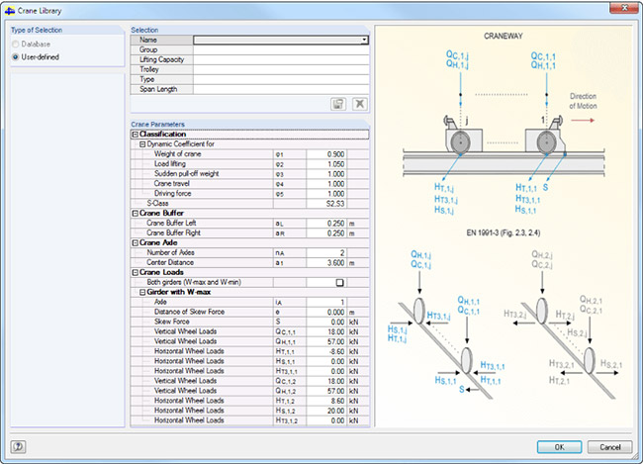
Task: Select the Database radio option
Action: click(15, 45)
